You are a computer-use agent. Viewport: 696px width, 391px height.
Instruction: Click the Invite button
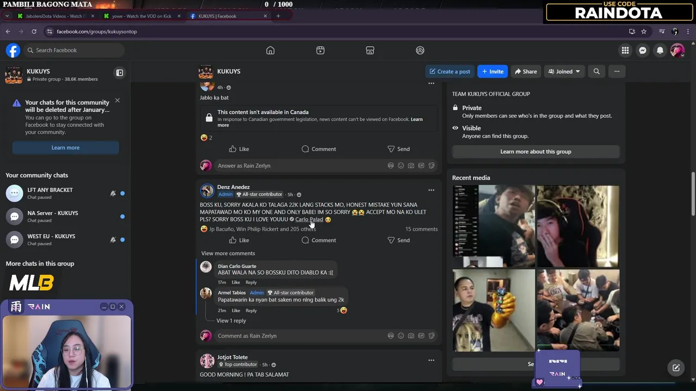tap(492, 71)
